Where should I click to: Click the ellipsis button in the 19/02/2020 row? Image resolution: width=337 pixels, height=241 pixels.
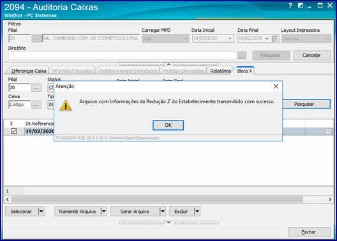tap(328, 131)
